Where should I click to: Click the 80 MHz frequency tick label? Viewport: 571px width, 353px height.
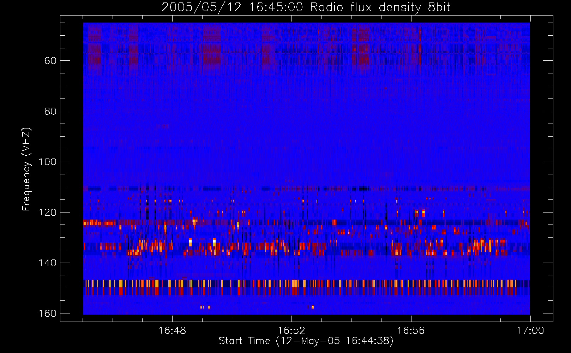tap(50, 111)
